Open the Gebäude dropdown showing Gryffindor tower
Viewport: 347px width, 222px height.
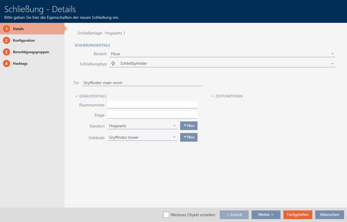coord(142,137)
